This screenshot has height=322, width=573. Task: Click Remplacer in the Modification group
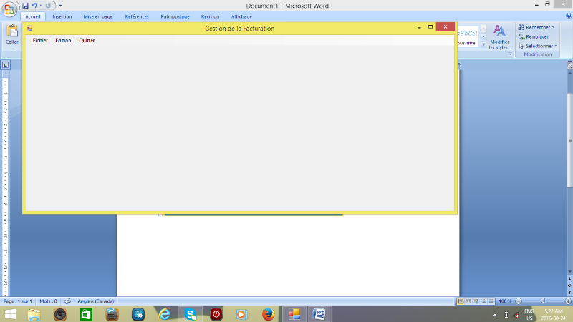tap(534, 37)
